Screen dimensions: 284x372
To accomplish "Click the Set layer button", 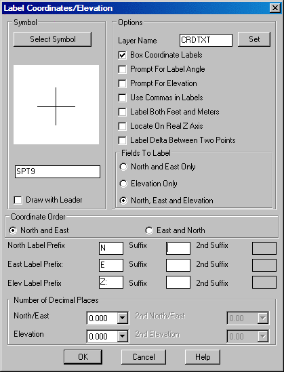I will [254, 39].
